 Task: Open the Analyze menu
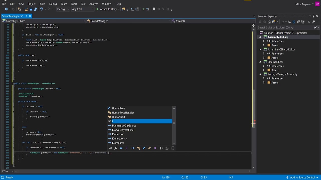(x=94, y=4)
